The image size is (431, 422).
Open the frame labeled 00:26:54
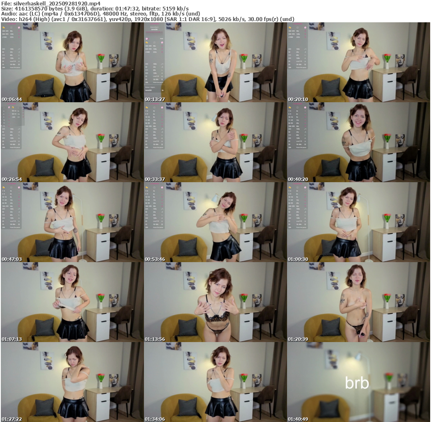pyautogui.click(x=72, y=142)
